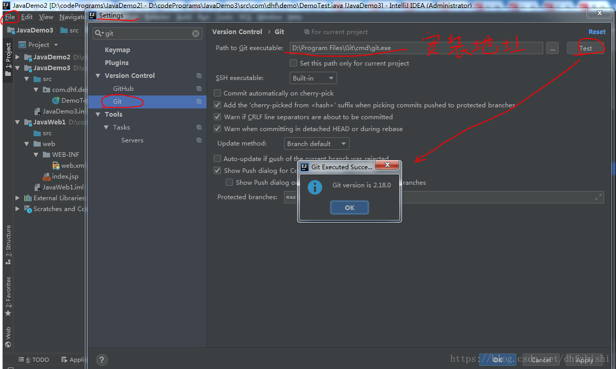
Task: Open the Update method Branch default dropdown
Action: 316,143
